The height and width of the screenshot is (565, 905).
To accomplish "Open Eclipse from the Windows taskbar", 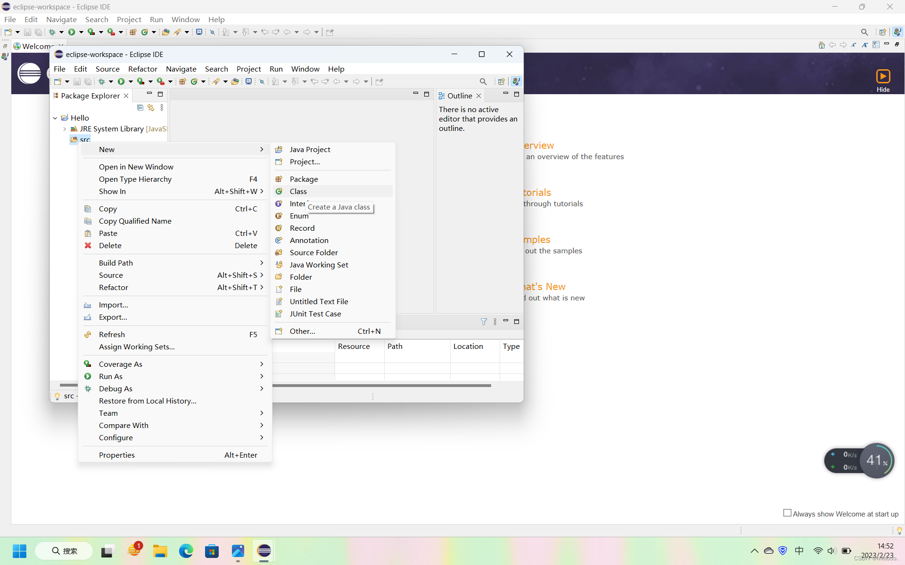I will click(264, 551).
